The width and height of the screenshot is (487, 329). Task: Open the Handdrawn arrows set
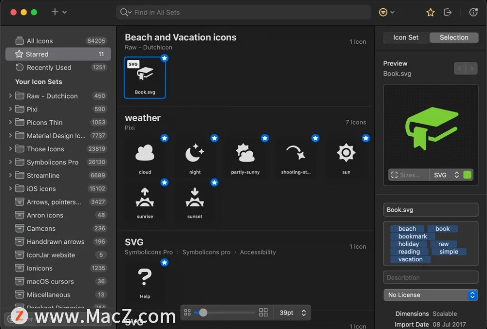pyautogui.click(x=58, y=242)
